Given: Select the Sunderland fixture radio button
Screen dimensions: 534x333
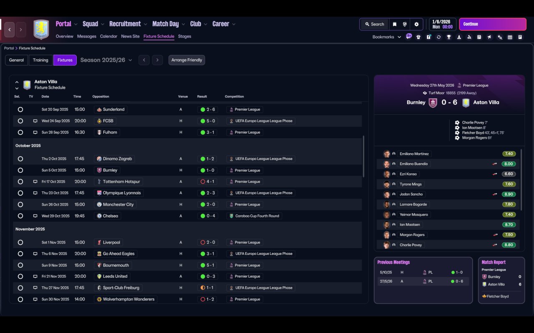Looking at the screenshot, I should (20, 109).
